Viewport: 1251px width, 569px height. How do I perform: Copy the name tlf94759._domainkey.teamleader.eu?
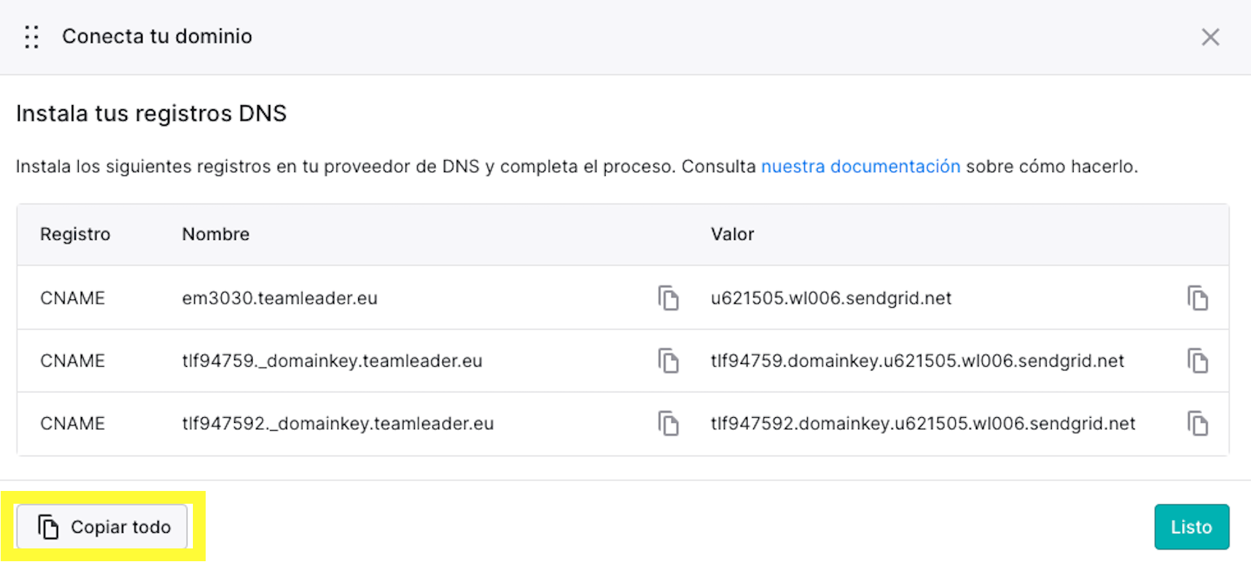pos(668,360)
